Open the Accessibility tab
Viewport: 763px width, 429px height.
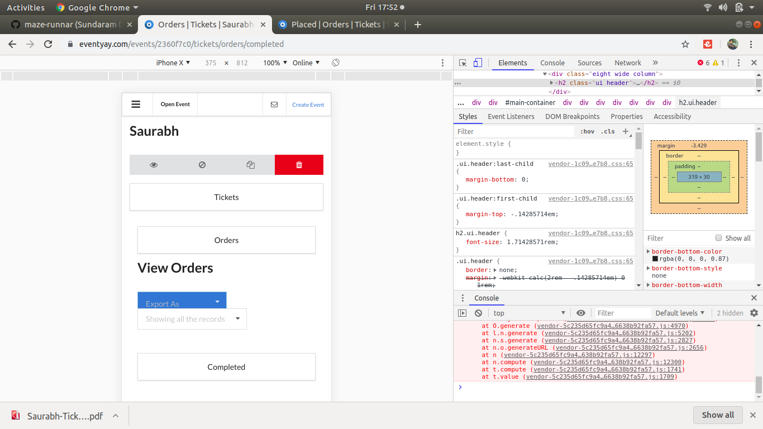point(673,117)
